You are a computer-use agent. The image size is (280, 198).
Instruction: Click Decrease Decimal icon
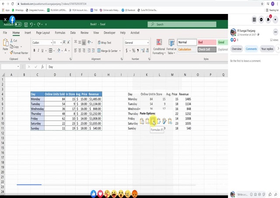147,51
